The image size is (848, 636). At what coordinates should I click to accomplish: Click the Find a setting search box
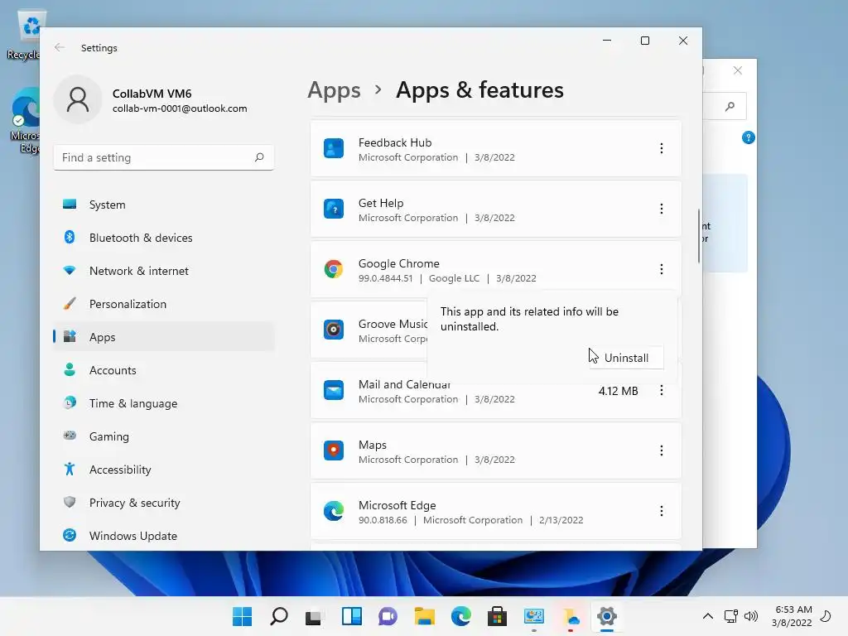click(x=164, y=157)
